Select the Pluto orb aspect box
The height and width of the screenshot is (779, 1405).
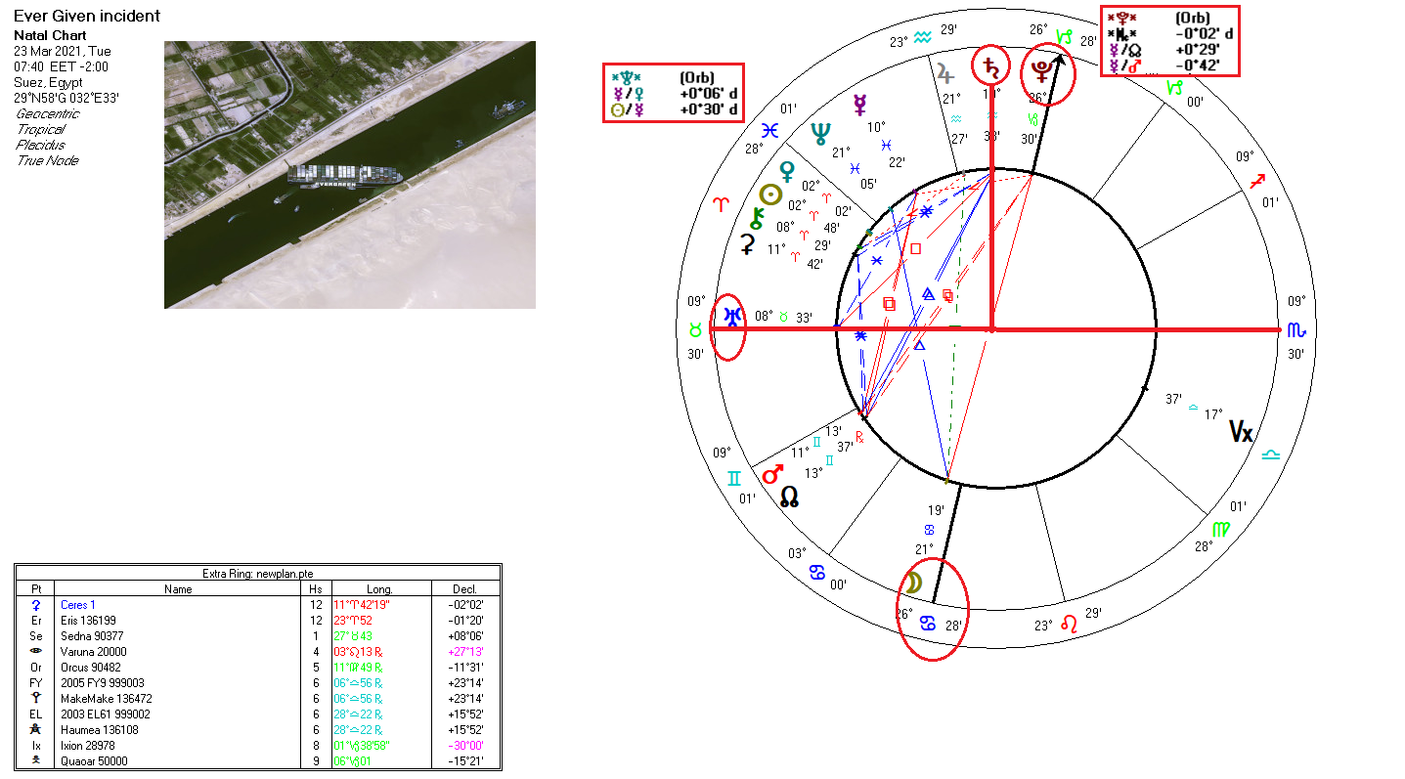pos(1169,41)
